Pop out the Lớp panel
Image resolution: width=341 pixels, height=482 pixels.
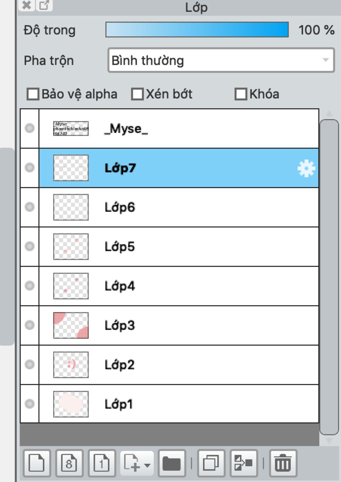(44, 5)
